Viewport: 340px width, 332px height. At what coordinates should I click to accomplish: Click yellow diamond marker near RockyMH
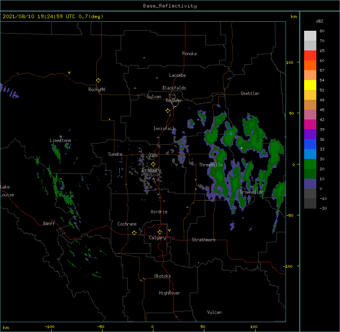(x=98, y=80)
